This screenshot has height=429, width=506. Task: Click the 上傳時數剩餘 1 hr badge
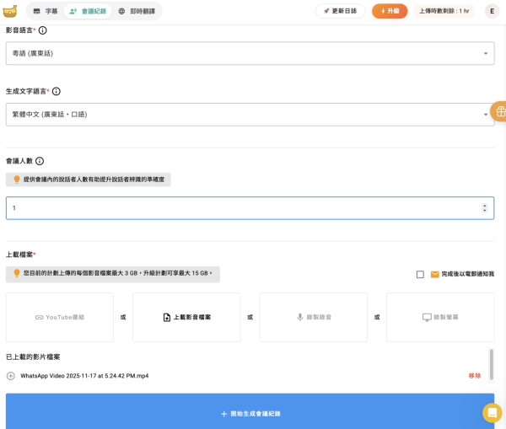[x=444, y=11]
